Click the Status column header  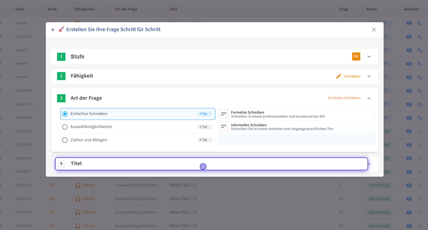[x=371, y=9]
